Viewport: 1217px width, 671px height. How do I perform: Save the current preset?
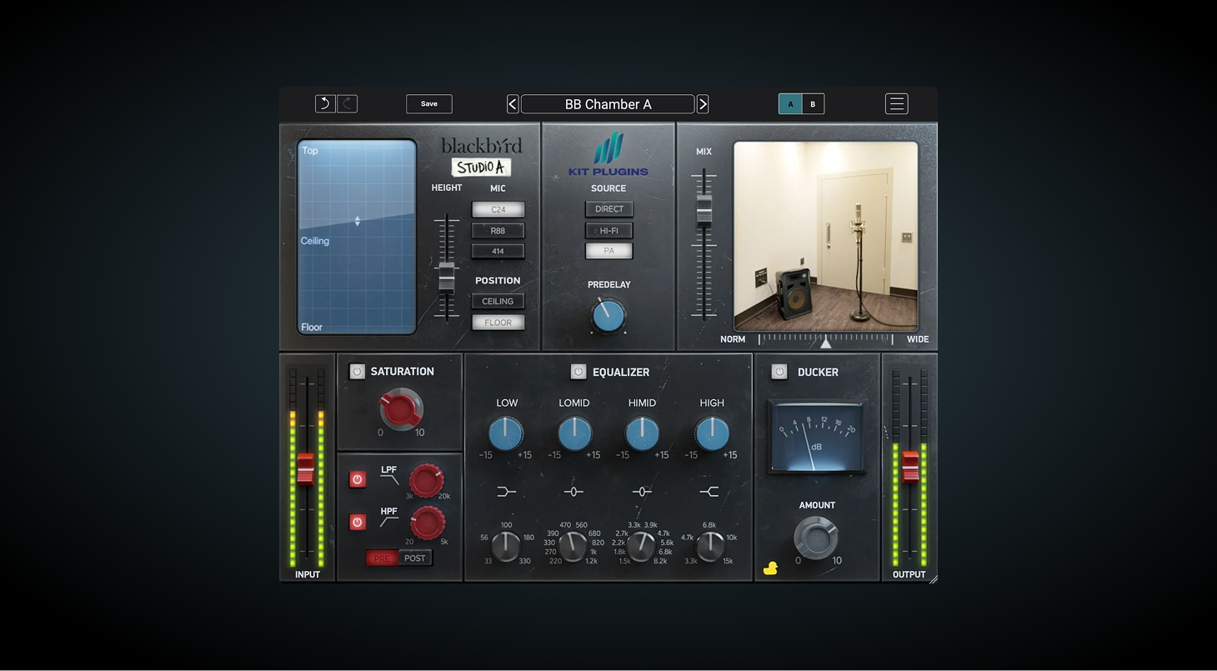(429, 103)
